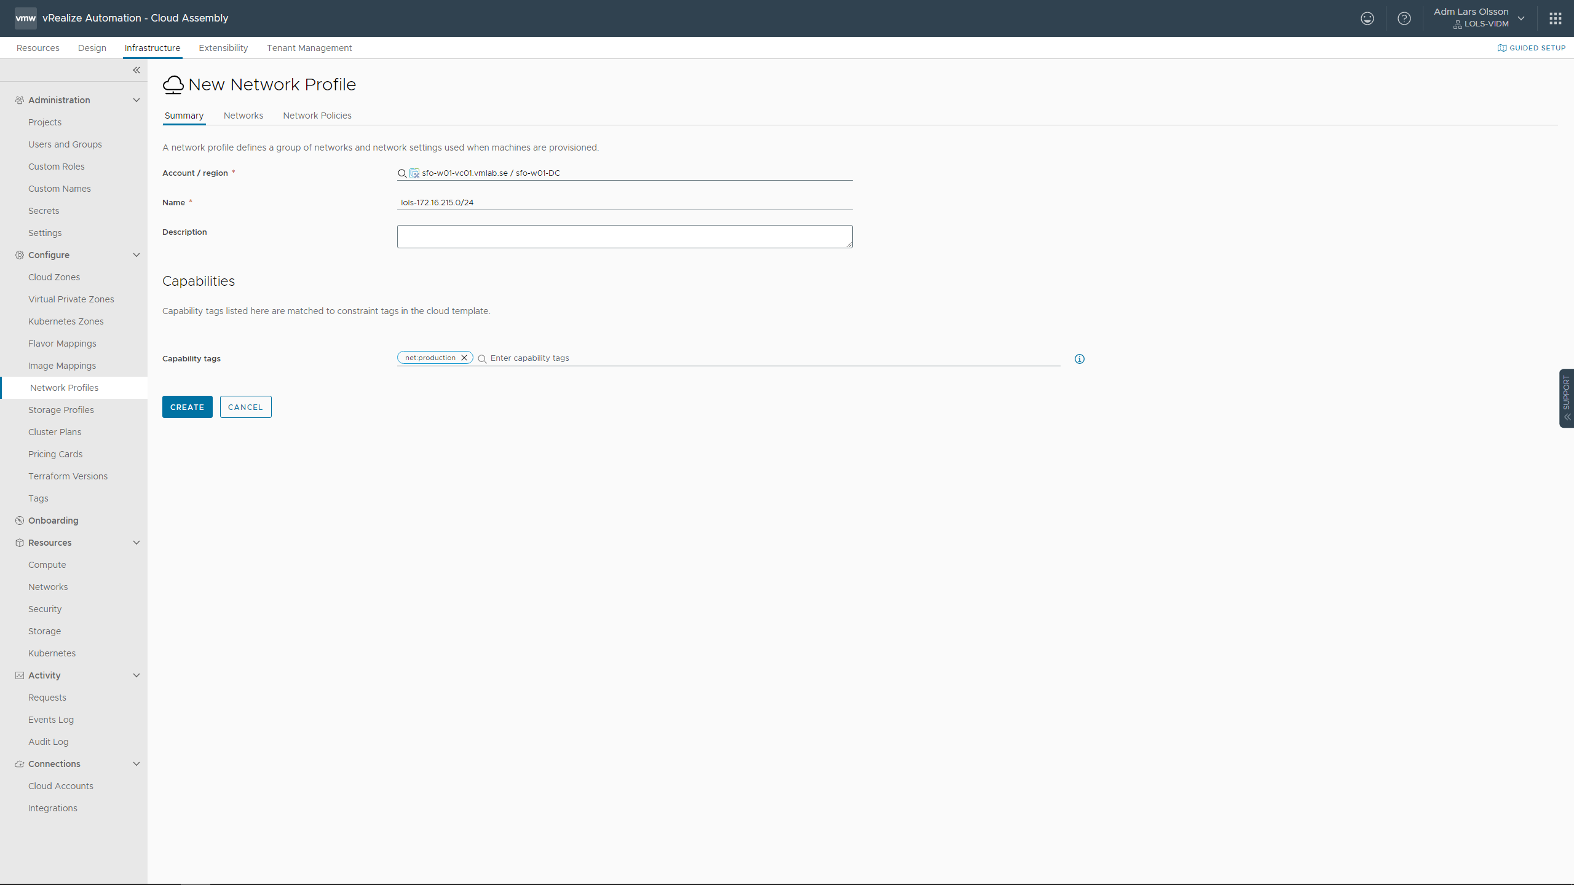The width and height of the screenshot is (1574, 885).
Task: Open the Tenant Management tab
Action: 309,48
